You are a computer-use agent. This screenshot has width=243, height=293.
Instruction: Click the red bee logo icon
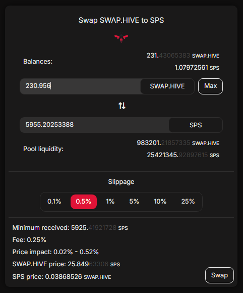[x=121, y=38]
